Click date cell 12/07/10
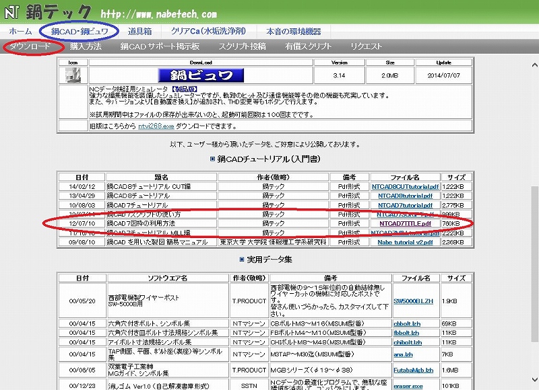 point(82,224)
